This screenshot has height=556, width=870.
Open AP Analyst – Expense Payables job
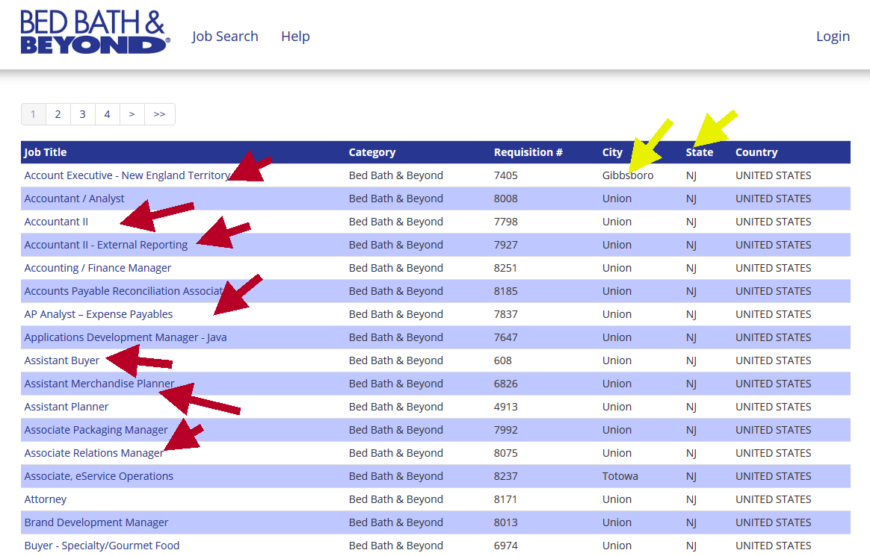pos(98,314)
